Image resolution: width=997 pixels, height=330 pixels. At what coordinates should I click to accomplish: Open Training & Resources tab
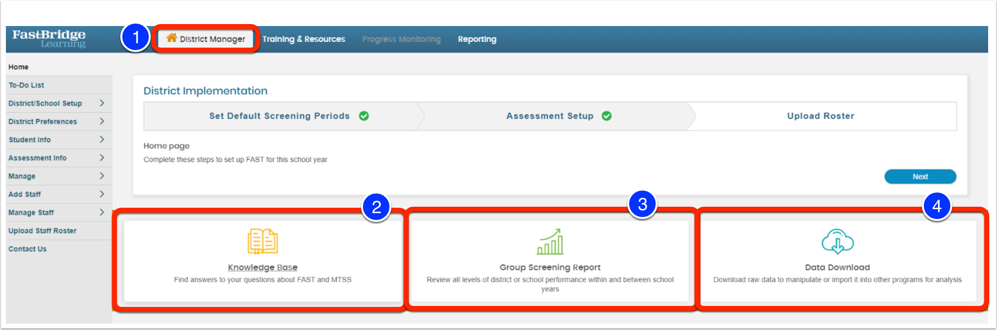coord(304,39)
